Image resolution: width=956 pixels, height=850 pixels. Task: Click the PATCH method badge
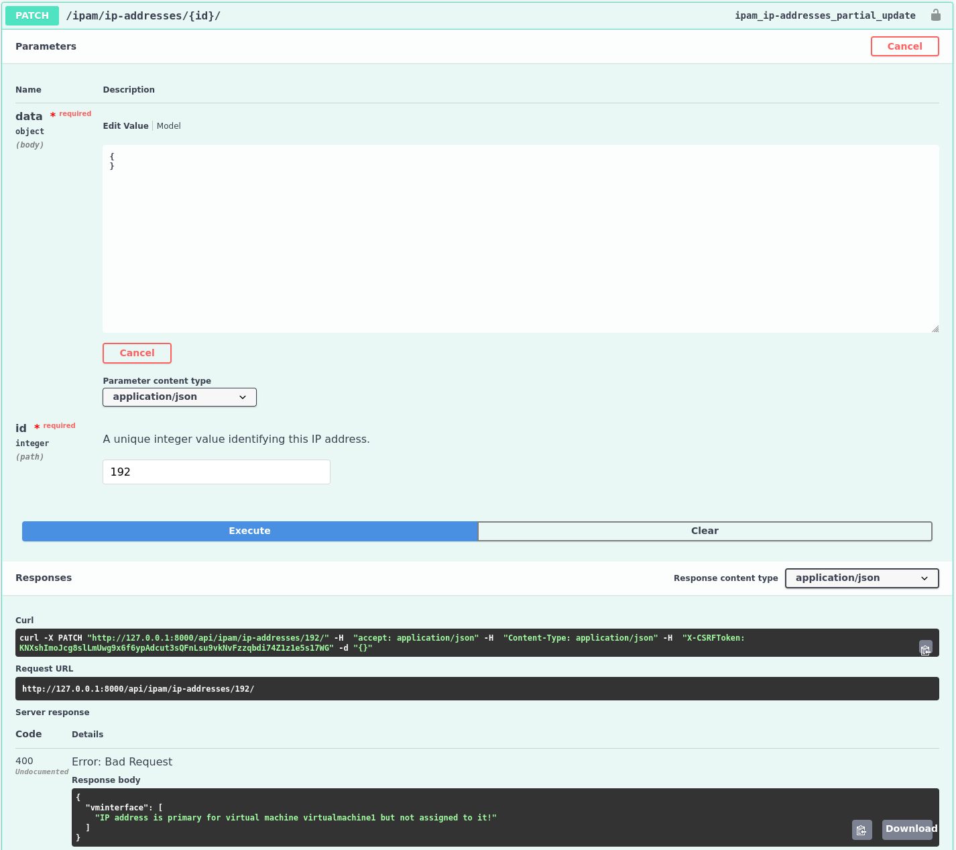[x=32, y=15]
